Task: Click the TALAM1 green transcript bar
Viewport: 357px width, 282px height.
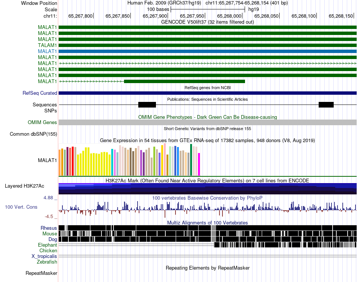Action: 208,45
